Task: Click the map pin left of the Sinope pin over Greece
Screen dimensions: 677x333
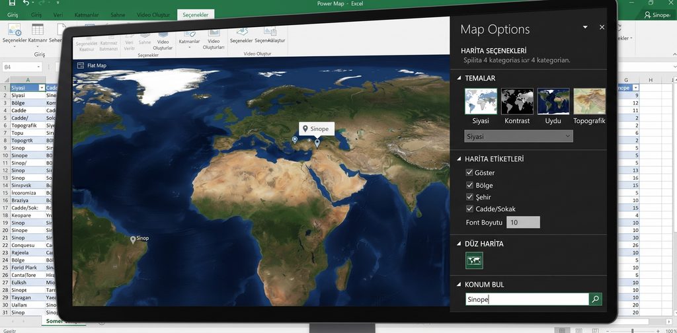Action: 295,139
